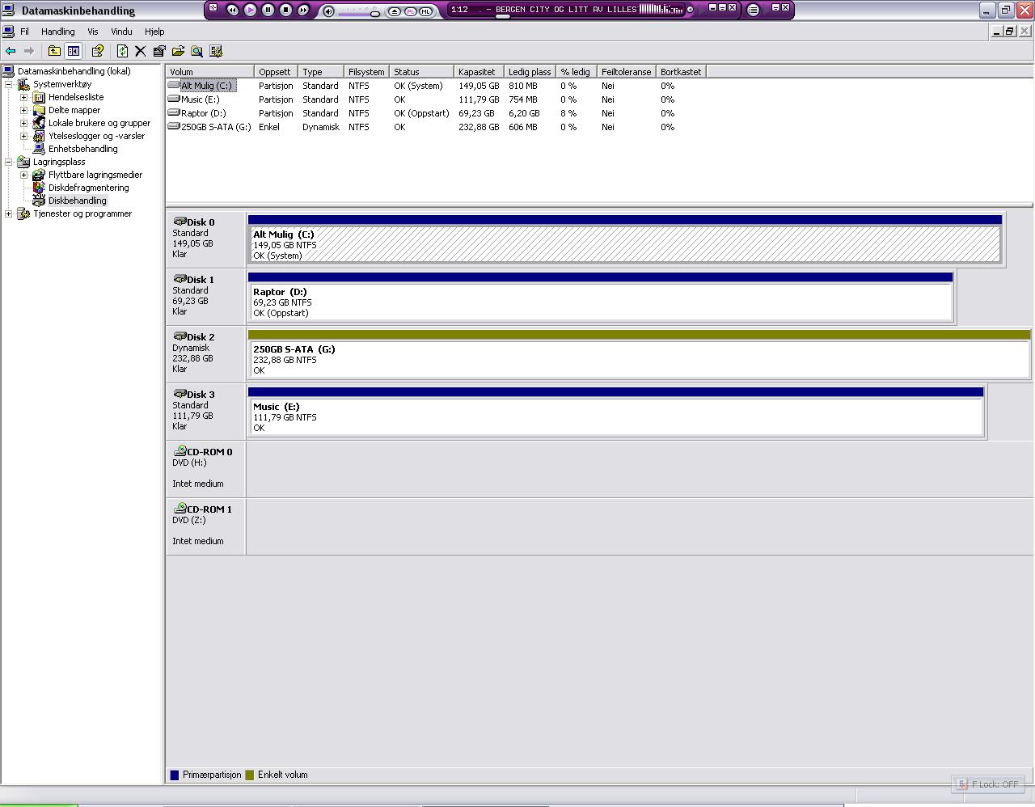Click Play in the media player

(250, 10)
